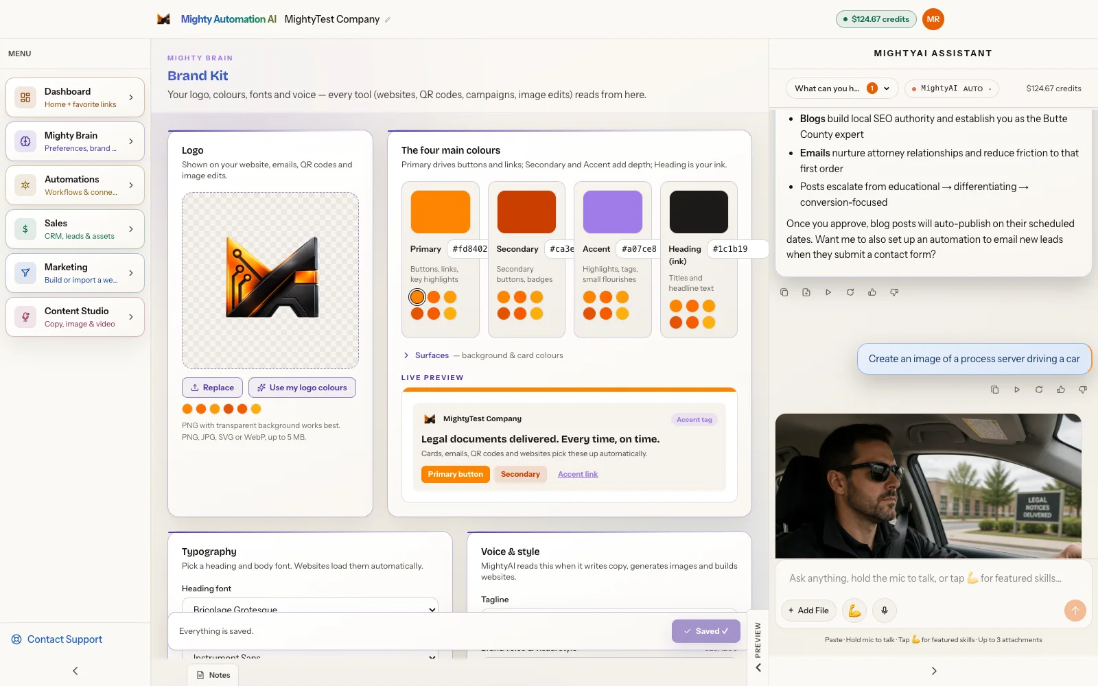Screen dimensions: 1098x686
Task: Open the Heading font dropdown showing Bricolage Grotesque
Action: (x=310, y=608)
